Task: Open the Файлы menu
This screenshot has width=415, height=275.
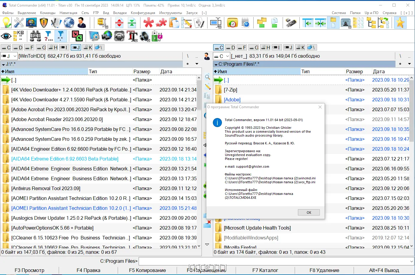Action: click(8, 13)
